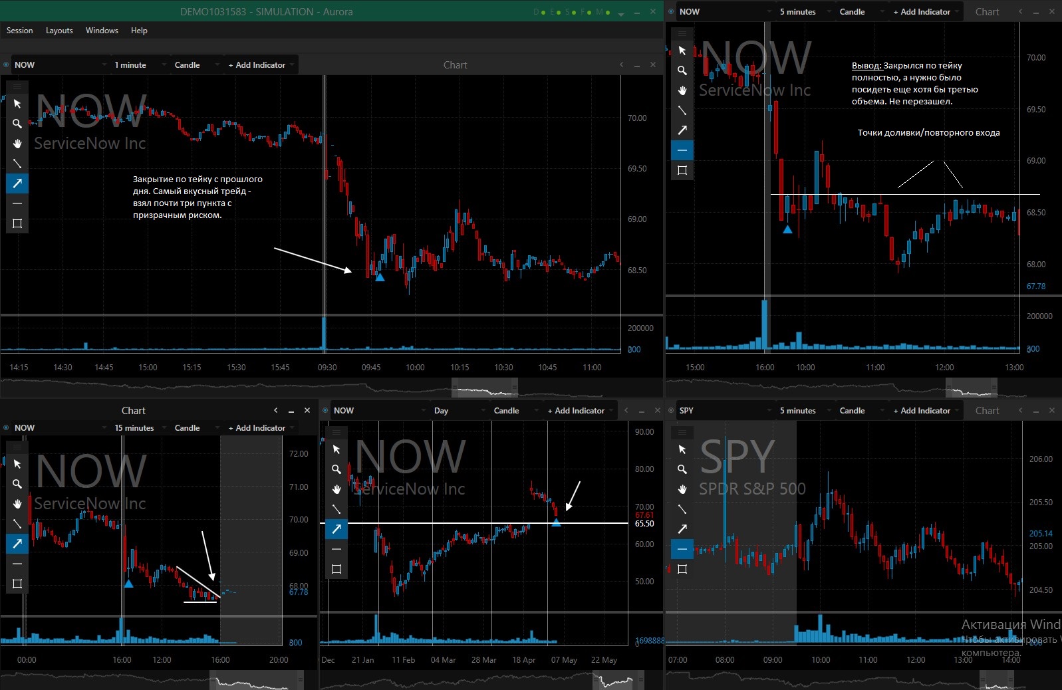1062x690 pixels.
Task: Choose horizontal line tool in Day chart
Action: pos(336,549)
